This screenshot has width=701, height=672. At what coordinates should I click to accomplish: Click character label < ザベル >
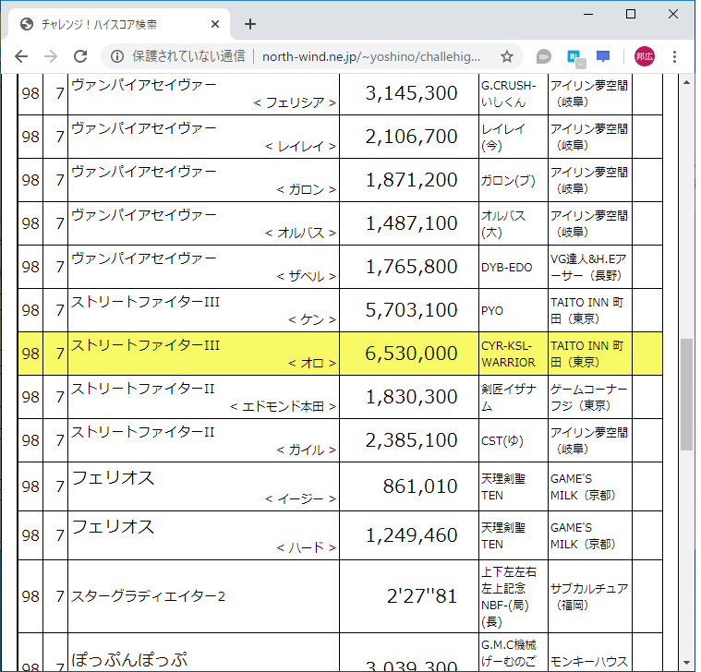click(x=307, y=276)
